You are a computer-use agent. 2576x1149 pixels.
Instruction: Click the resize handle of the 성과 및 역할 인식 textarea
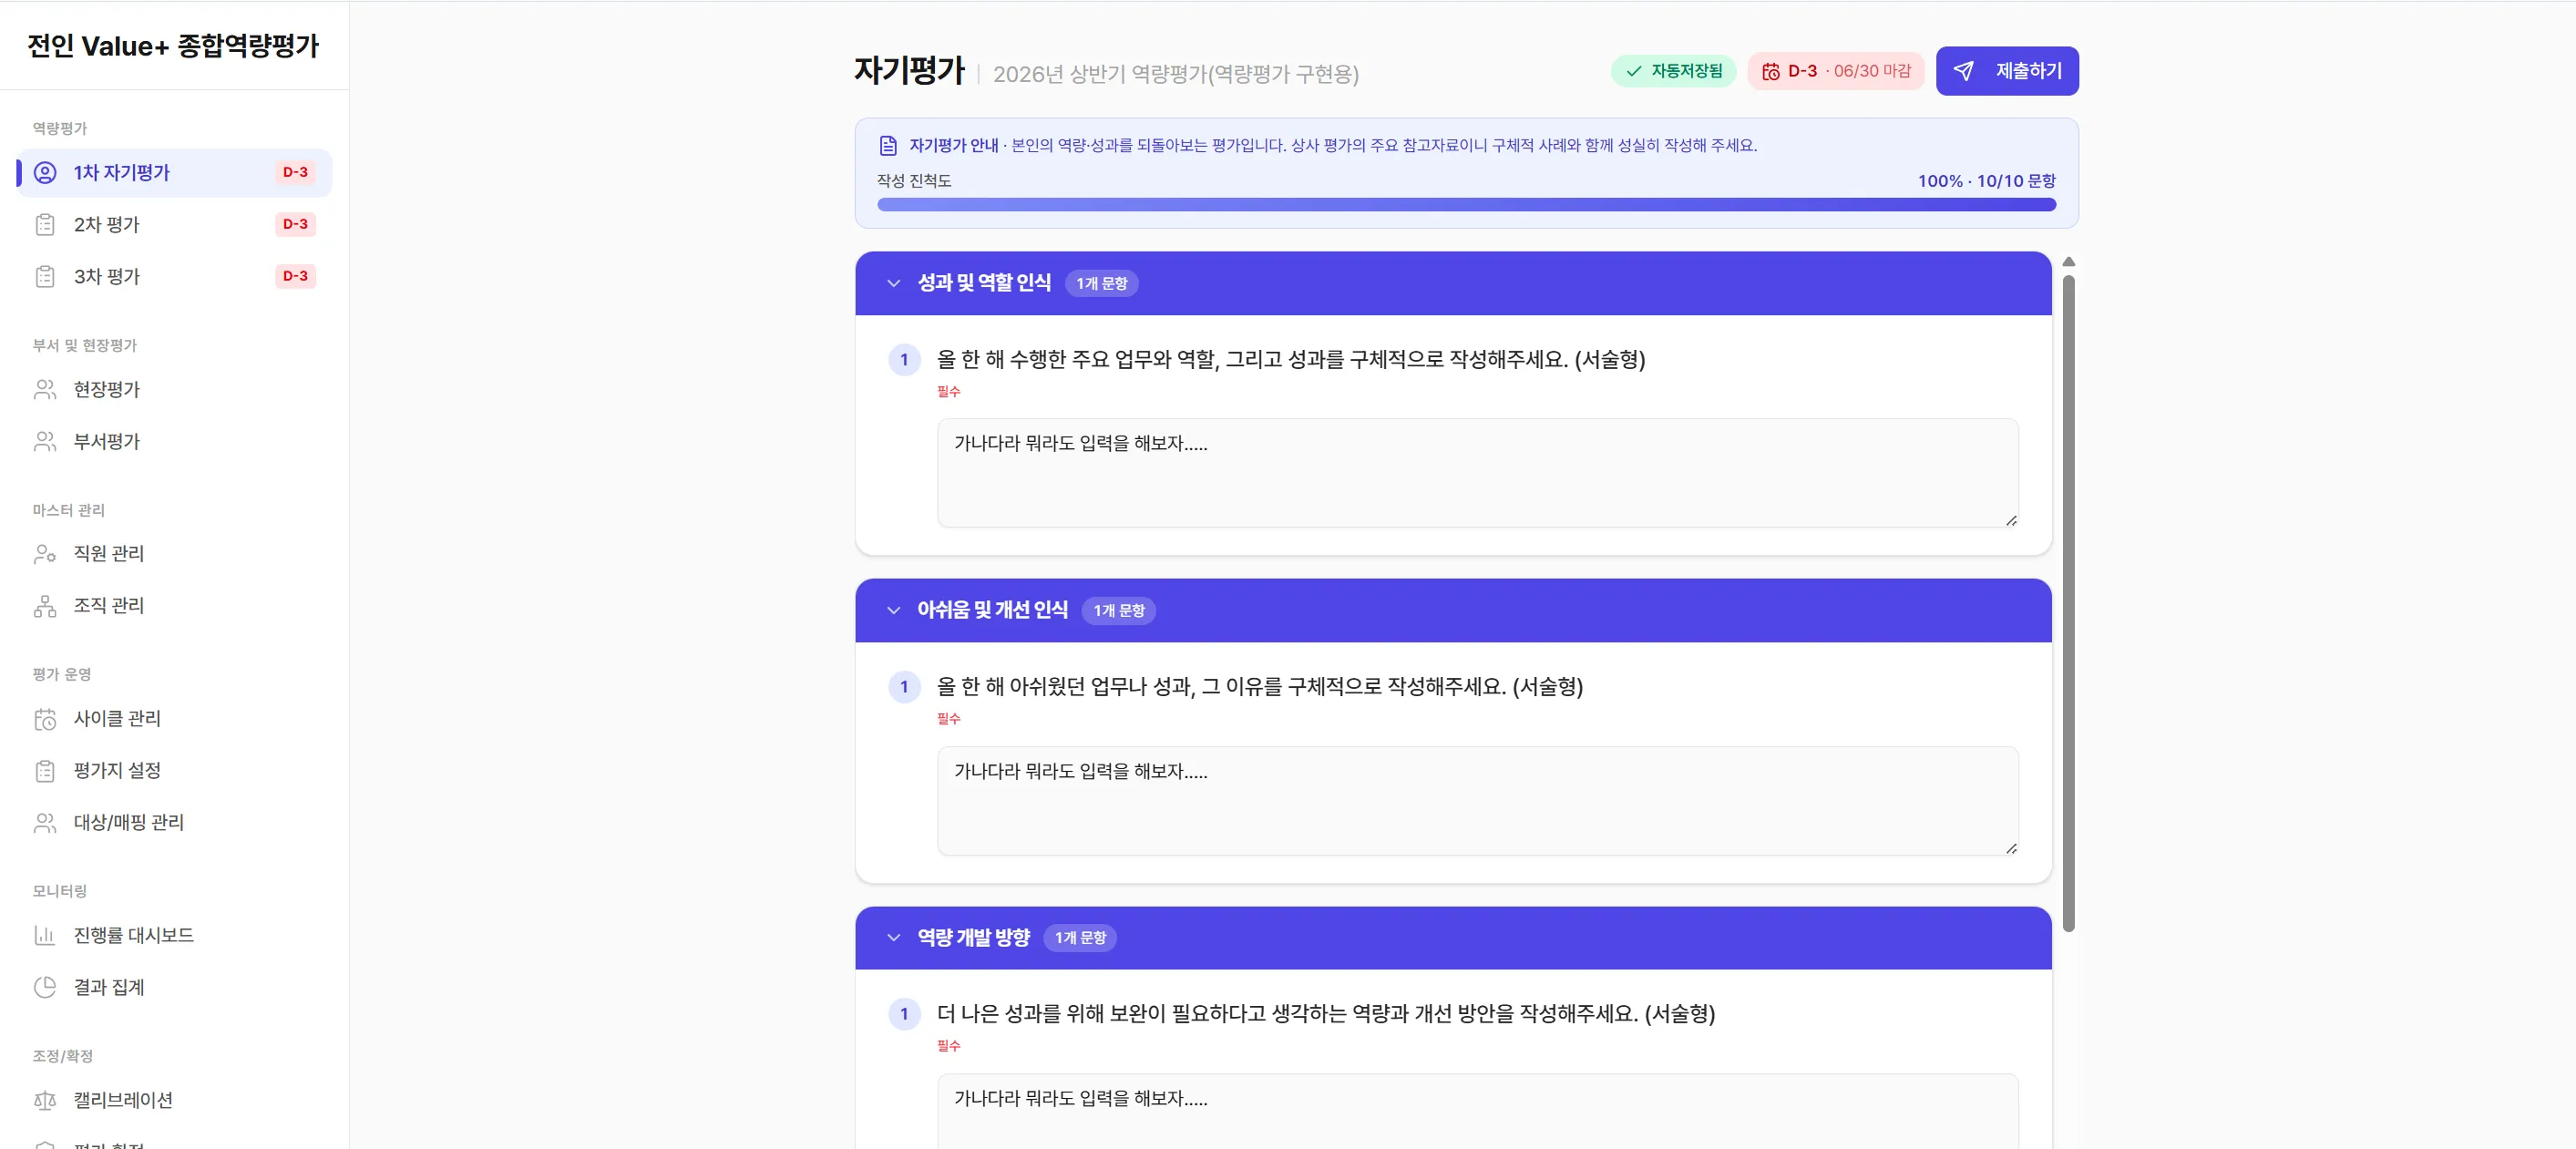[x=2010, y=520]
